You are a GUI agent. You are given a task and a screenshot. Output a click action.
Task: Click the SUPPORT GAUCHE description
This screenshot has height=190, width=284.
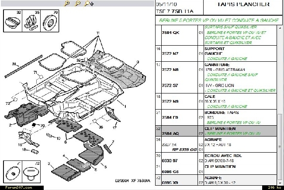[215, 51]
